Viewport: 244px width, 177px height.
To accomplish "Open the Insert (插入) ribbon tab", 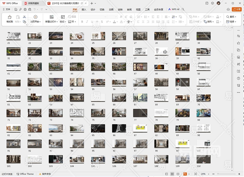I will click(84, 9).
